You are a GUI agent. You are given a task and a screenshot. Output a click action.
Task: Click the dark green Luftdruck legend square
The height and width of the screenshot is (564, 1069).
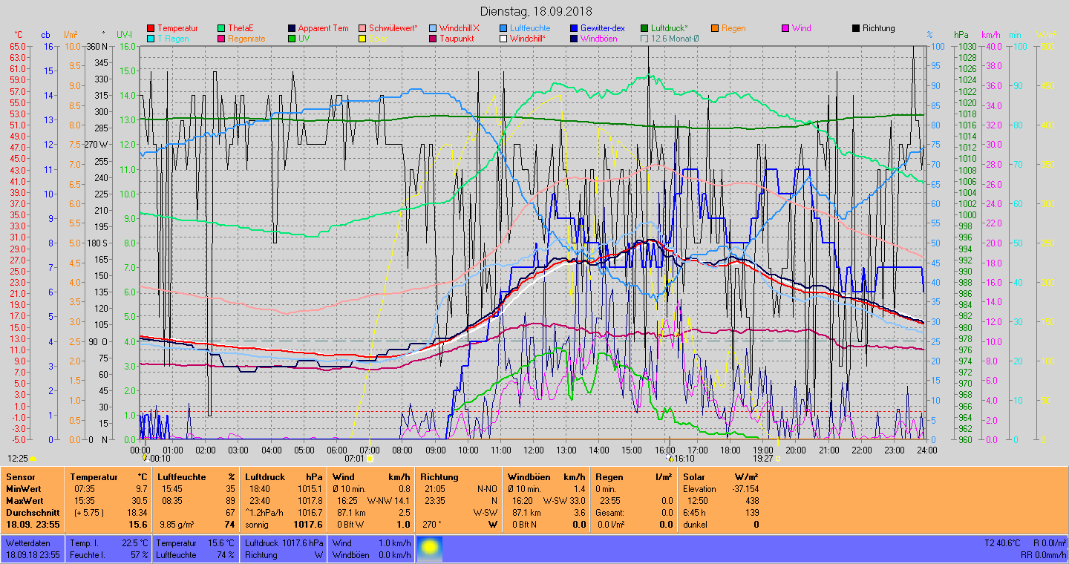point(644,28)
